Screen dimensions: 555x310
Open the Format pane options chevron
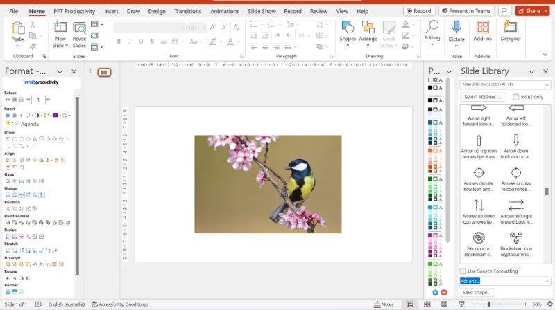point(60,71)
